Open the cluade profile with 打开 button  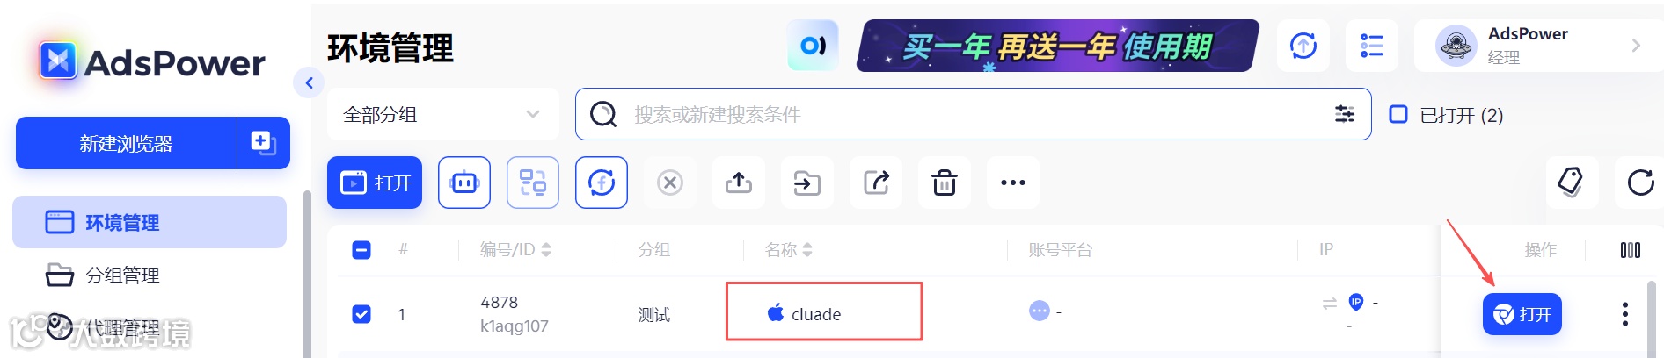1522,314
